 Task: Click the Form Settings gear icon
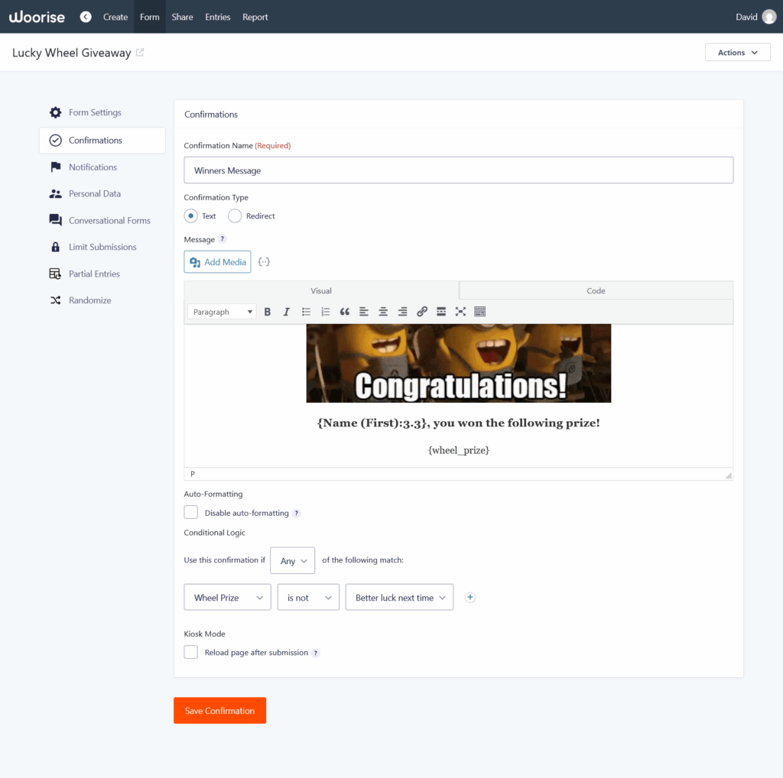(55, 112)
